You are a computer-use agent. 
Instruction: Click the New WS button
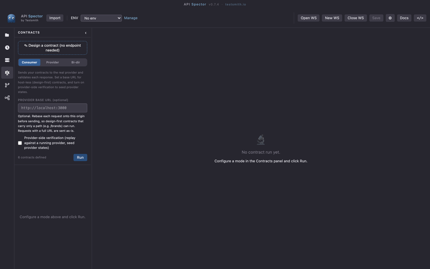click(332, 18)
